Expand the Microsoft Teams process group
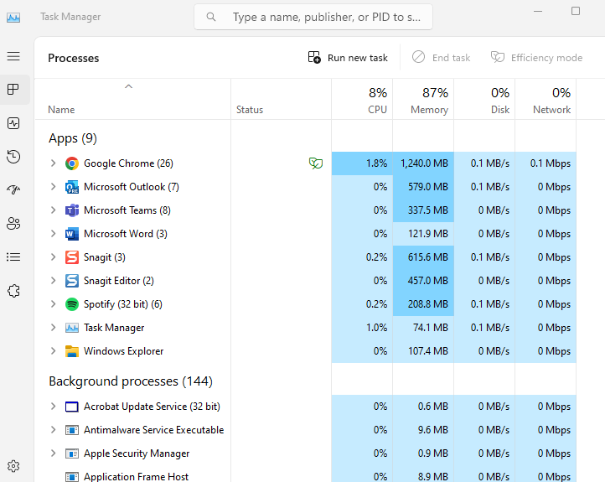This screenshot has height=482, width=605. pos(54,210)
